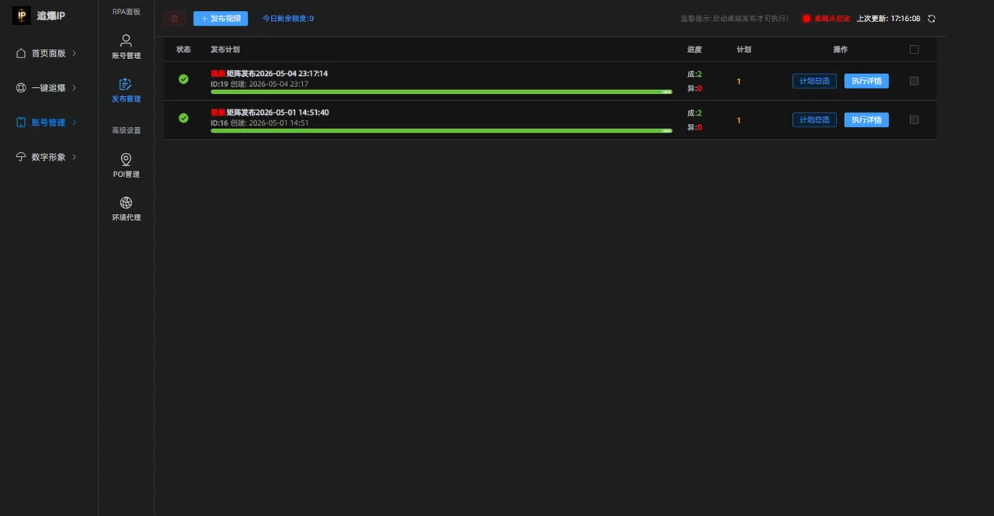Click the green progress bar of ID:19
Image resolution: width=994 pixels, height=516 pixels.
[x=441, y=92]
